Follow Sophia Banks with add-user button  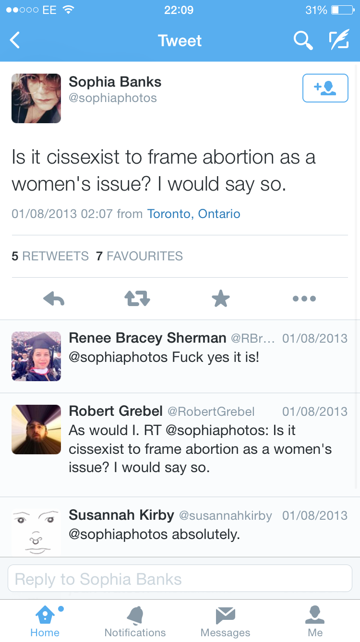[x=325, y=88]
